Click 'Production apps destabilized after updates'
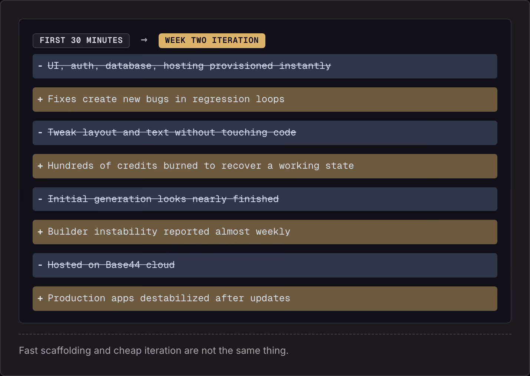530x376 pixels. [x=265, y=299]
